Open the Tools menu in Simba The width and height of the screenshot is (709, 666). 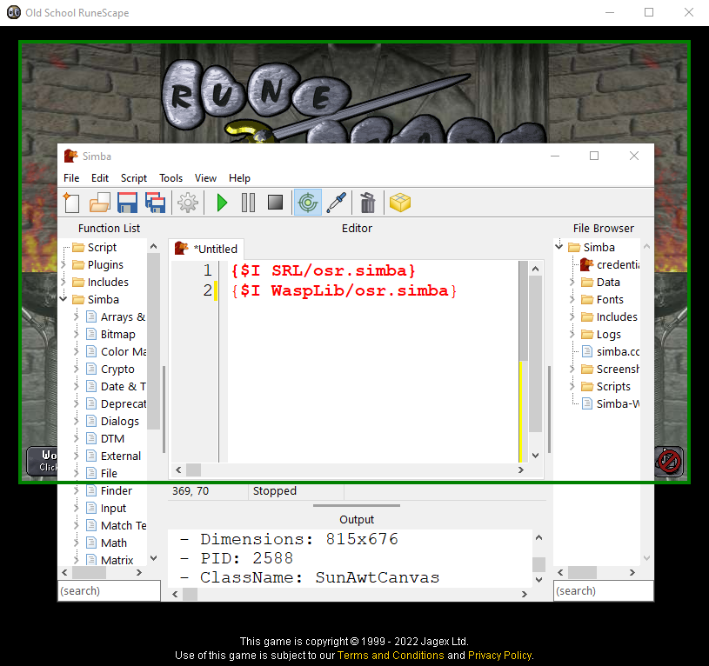tap(171, 178)
